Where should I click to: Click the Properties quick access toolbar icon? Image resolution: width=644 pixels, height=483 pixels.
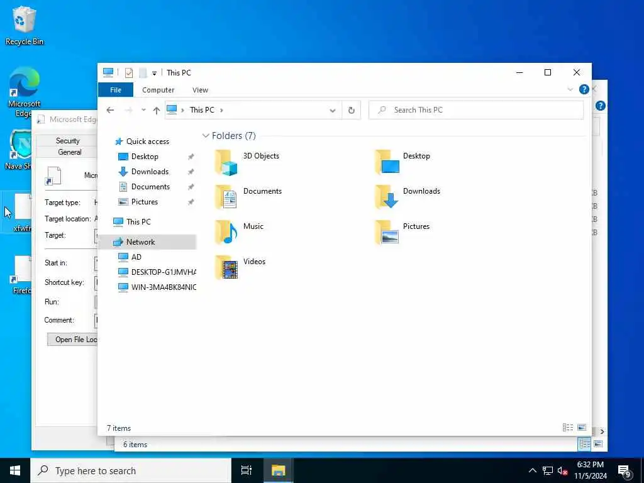pos(129,73)
